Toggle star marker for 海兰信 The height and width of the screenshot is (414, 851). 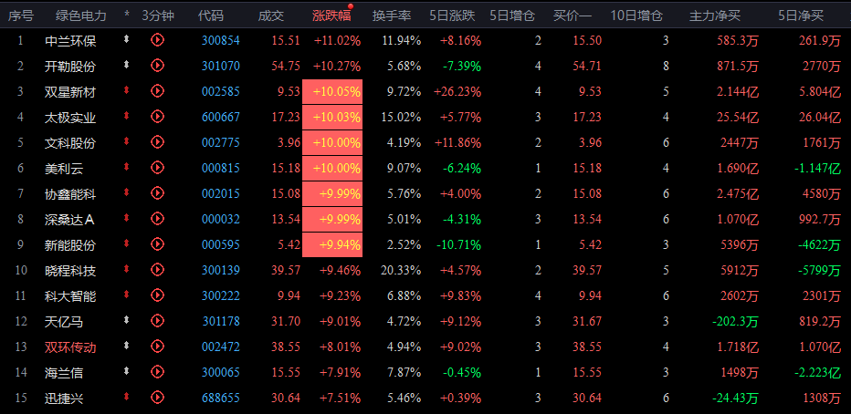click(127, 371)
